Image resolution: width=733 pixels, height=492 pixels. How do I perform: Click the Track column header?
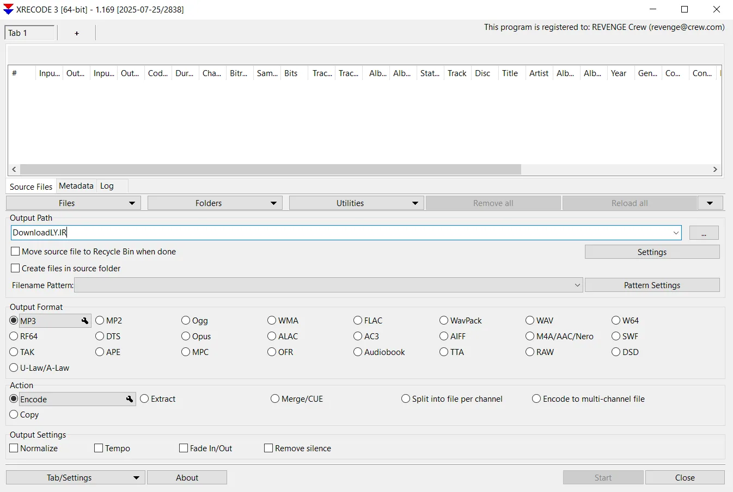[x=457, y=73]
